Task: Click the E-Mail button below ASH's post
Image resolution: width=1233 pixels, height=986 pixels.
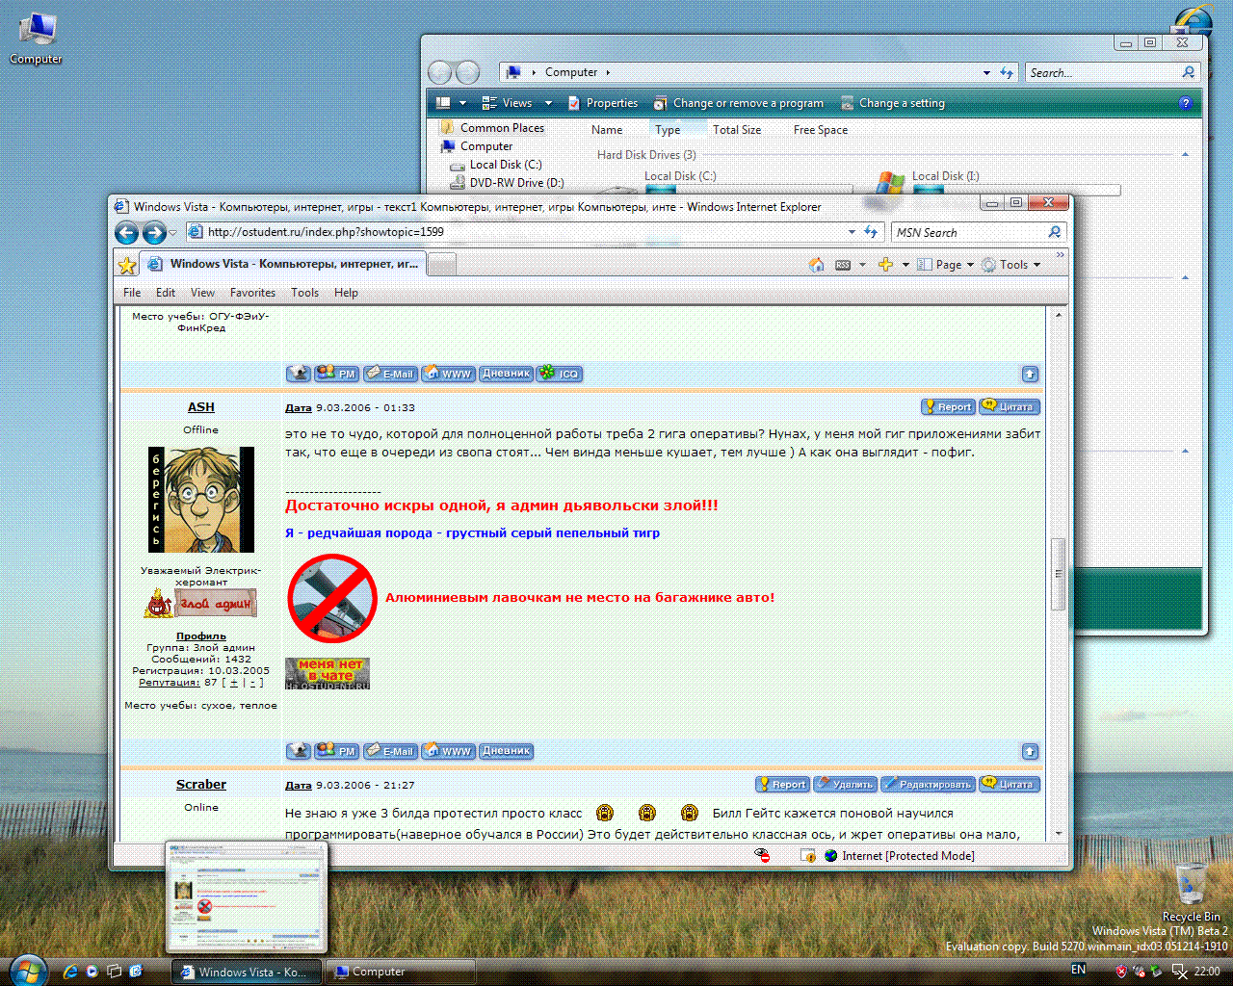Action: tap(389, 751)
